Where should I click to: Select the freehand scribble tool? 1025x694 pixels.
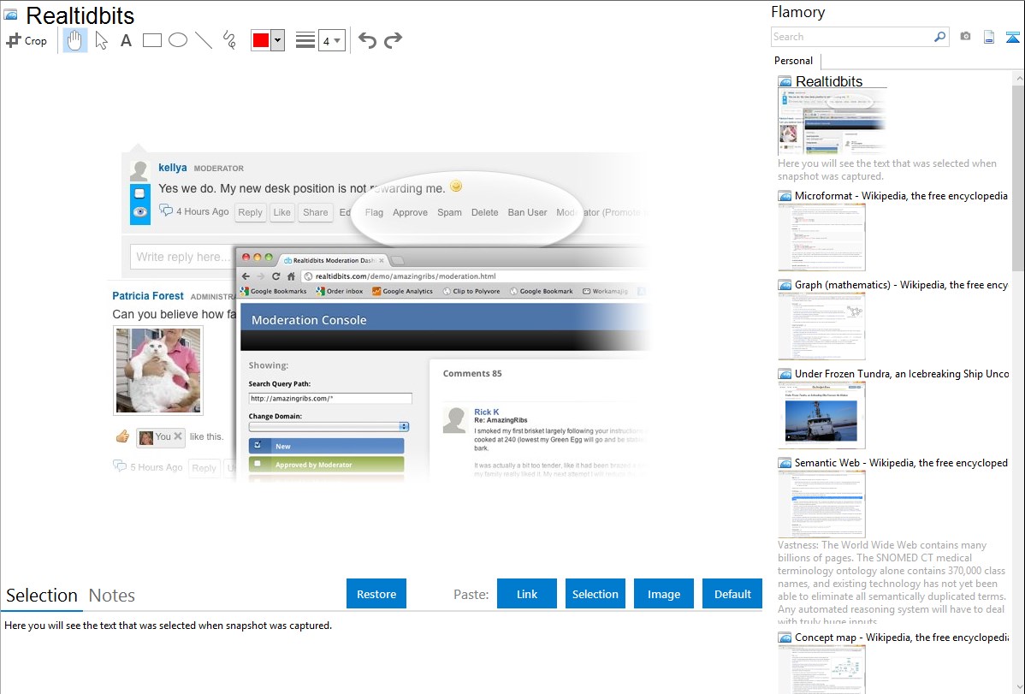[x=229, y=40]
